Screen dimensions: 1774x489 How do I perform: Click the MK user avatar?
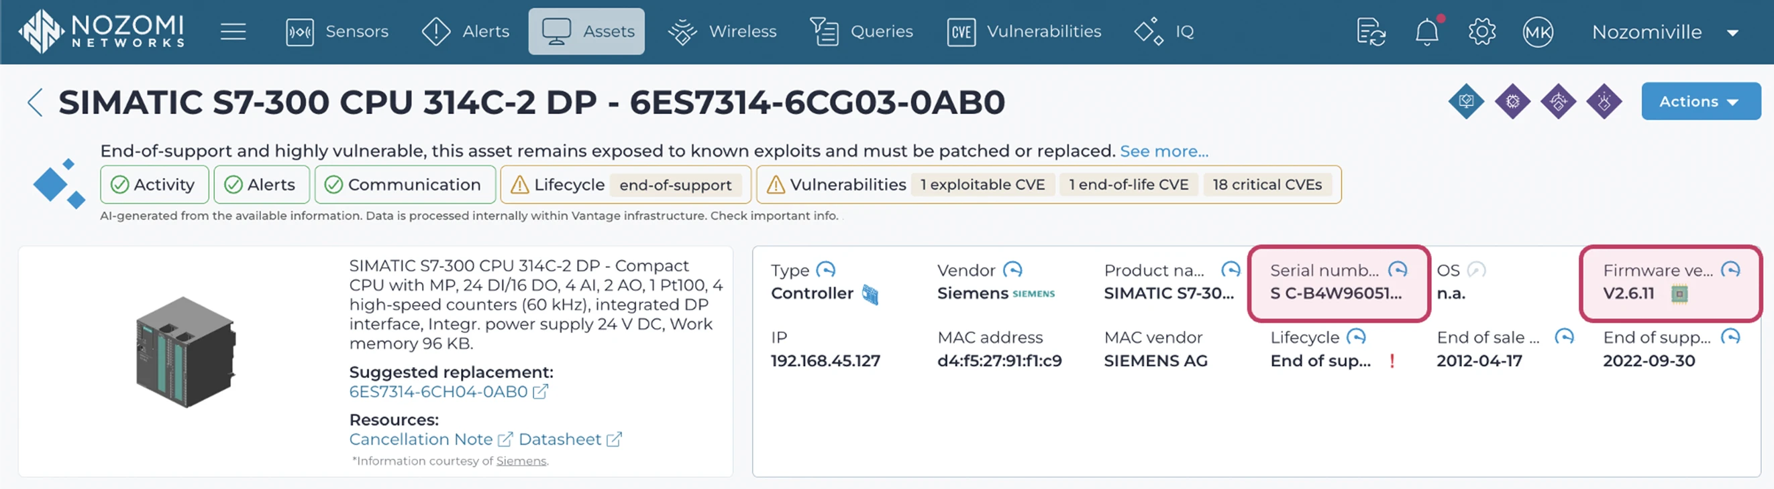point(1538,31)
